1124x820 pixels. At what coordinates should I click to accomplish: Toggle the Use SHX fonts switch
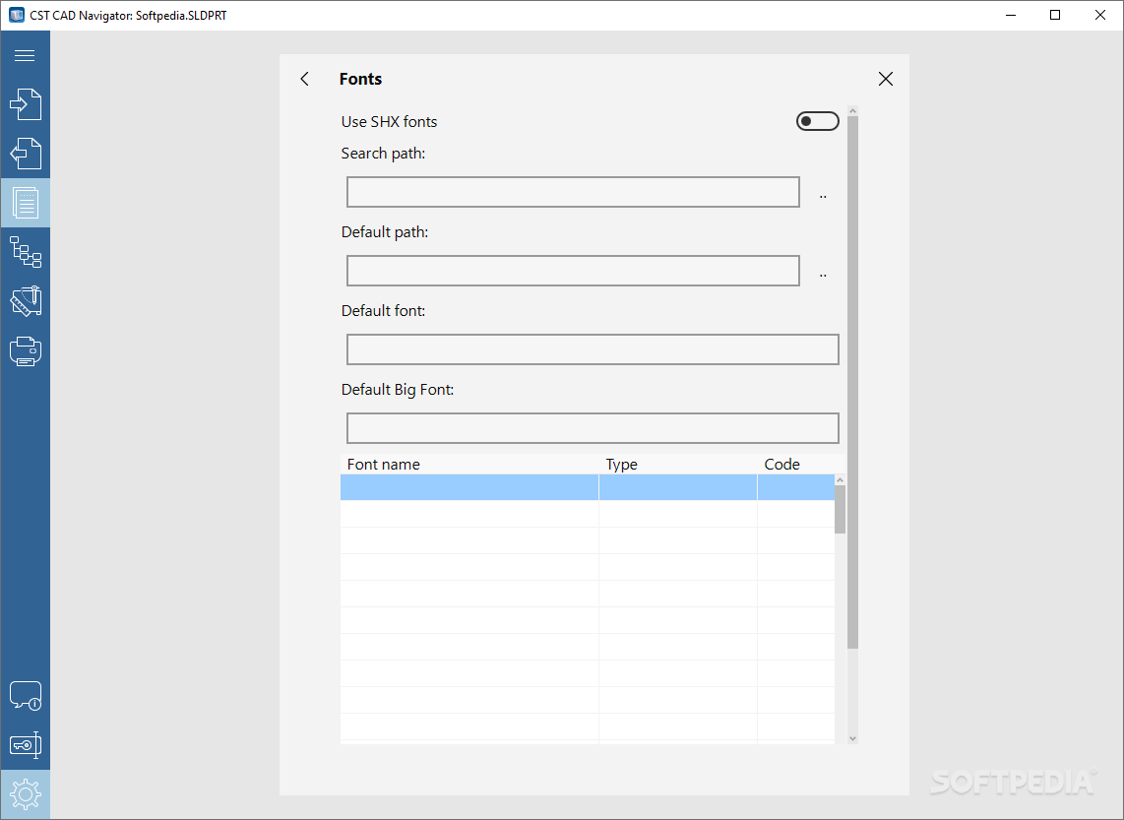(817, 121)
